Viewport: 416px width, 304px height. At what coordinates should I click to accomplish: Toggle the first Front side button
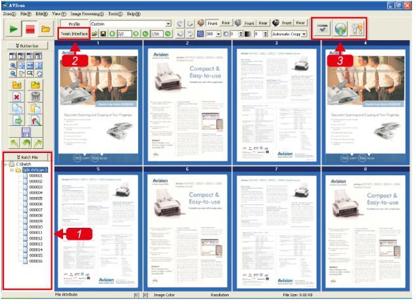[212, 23]
